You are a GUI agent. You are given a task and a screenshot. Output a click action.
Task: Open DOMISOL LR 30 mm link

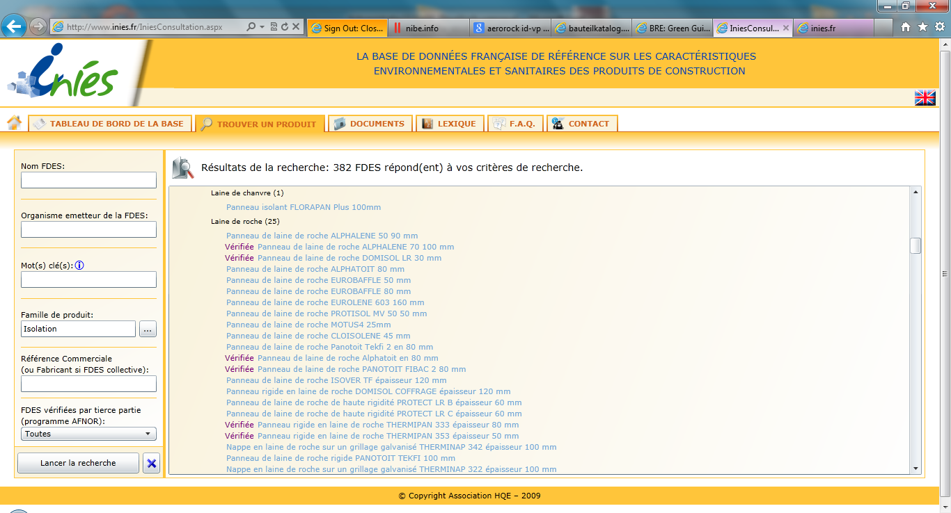tap(349, 258)
